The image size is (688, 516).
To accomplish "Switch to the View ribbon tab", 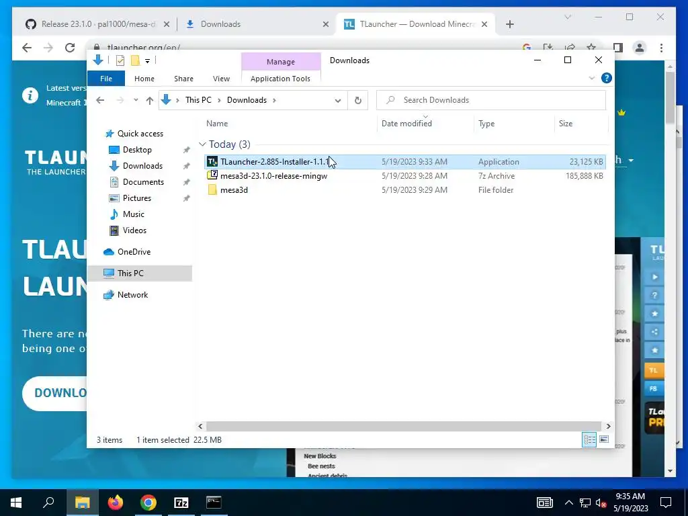I will (221, 79).
